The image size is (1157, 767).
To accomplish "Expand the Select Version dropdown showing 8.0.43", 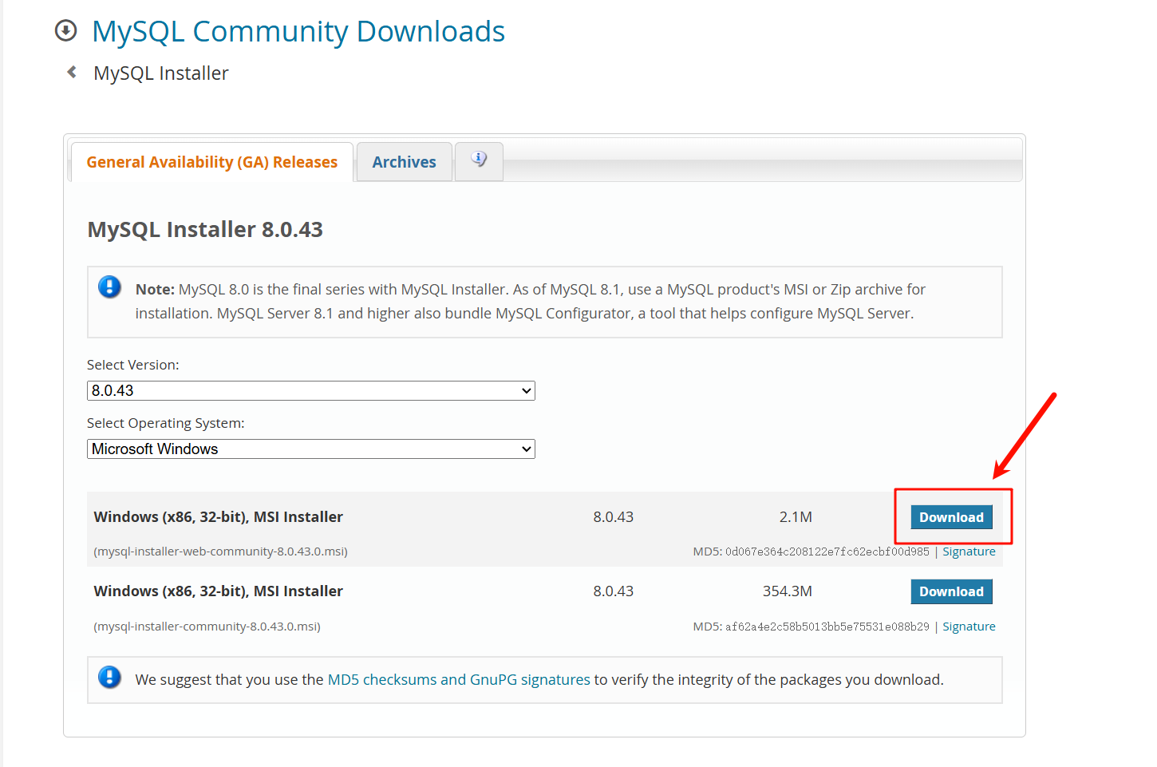I will point(310,391).
